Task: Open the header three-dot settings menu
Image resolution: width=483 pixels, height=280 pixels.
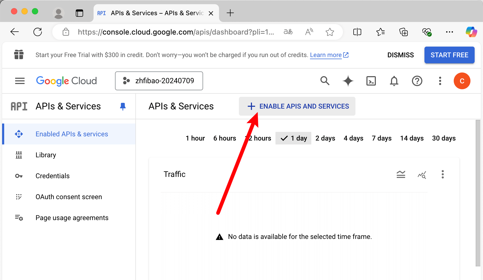Action: 440,81
